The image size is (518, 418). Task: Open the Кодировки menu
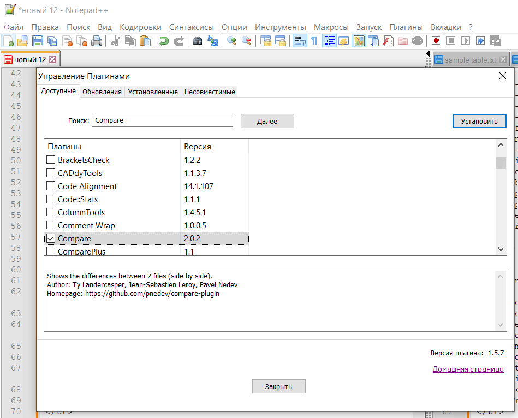[x=140, y=27]
